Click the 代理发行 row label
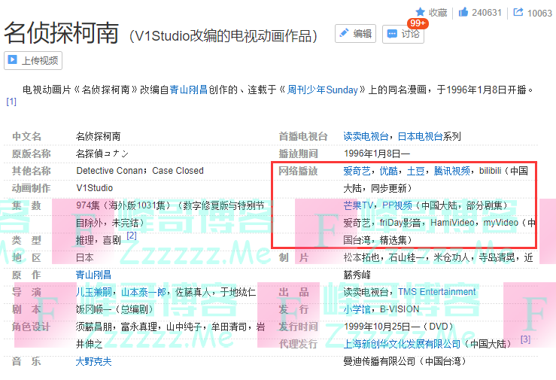The image size is (556, 380). click(298, 344)
